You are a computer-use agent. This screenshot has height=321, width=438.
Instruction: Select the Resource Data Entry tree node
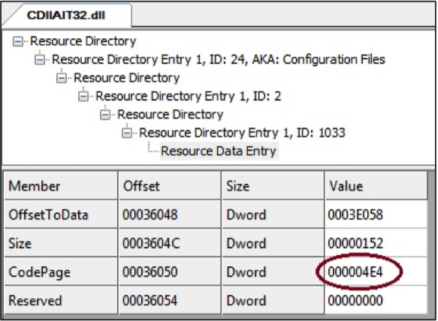[x=219, y=151]
